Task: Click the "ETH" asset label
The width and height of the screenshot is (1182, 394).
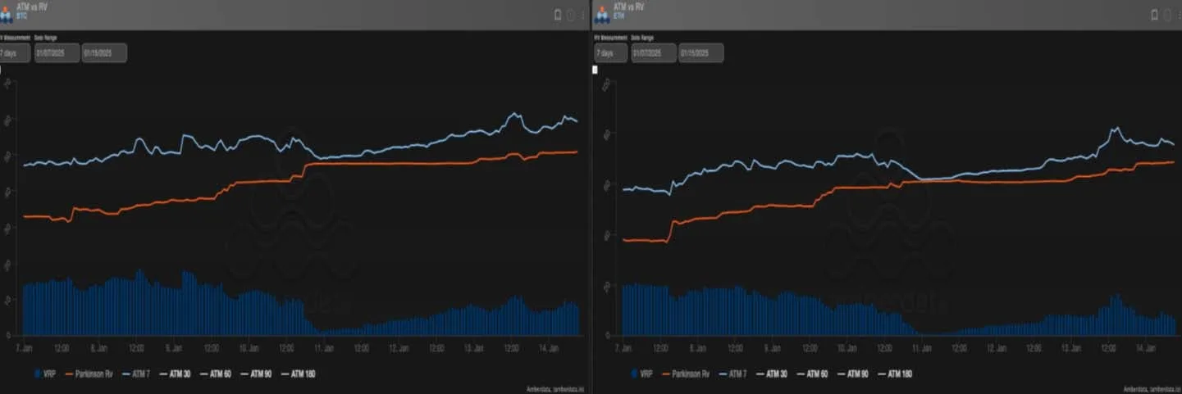Action: click(x=618, y=16)
